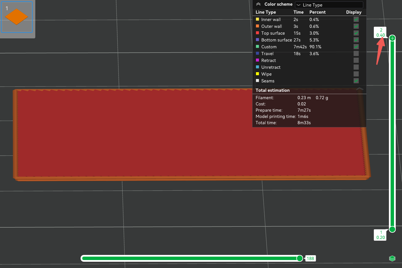Screen dimensions: 402x268
Task: Click the horizontal move slider handle
Action: [300, 258]
